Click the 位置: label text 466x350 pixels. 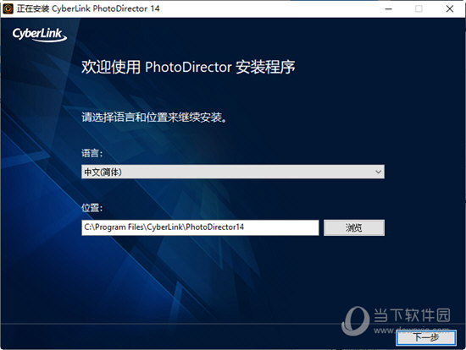pos(92,208)
